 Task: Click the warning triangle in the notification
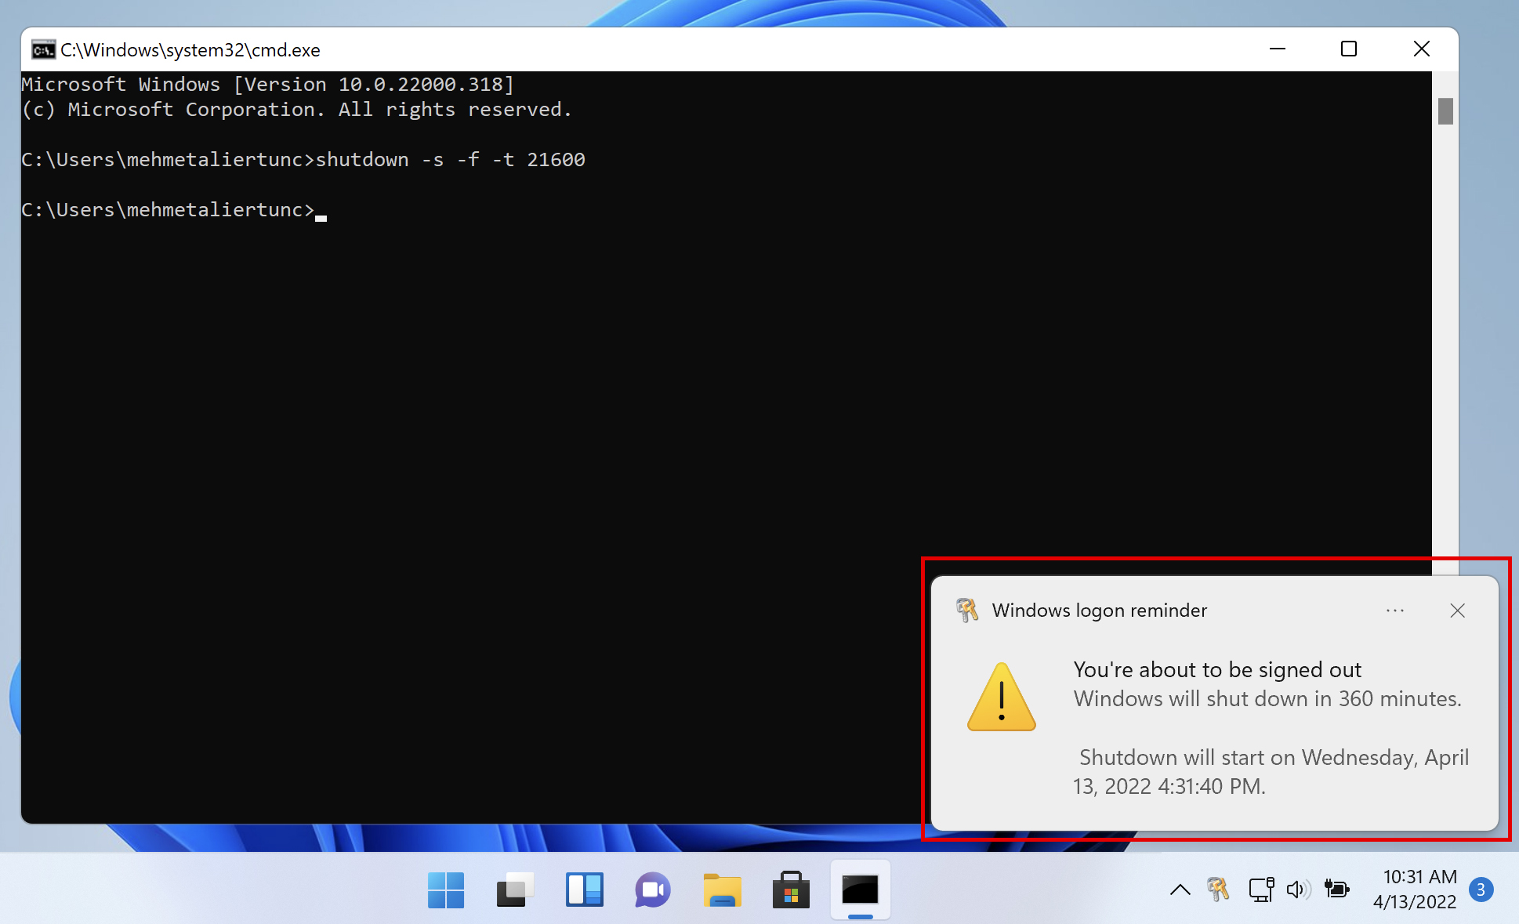1001,698
